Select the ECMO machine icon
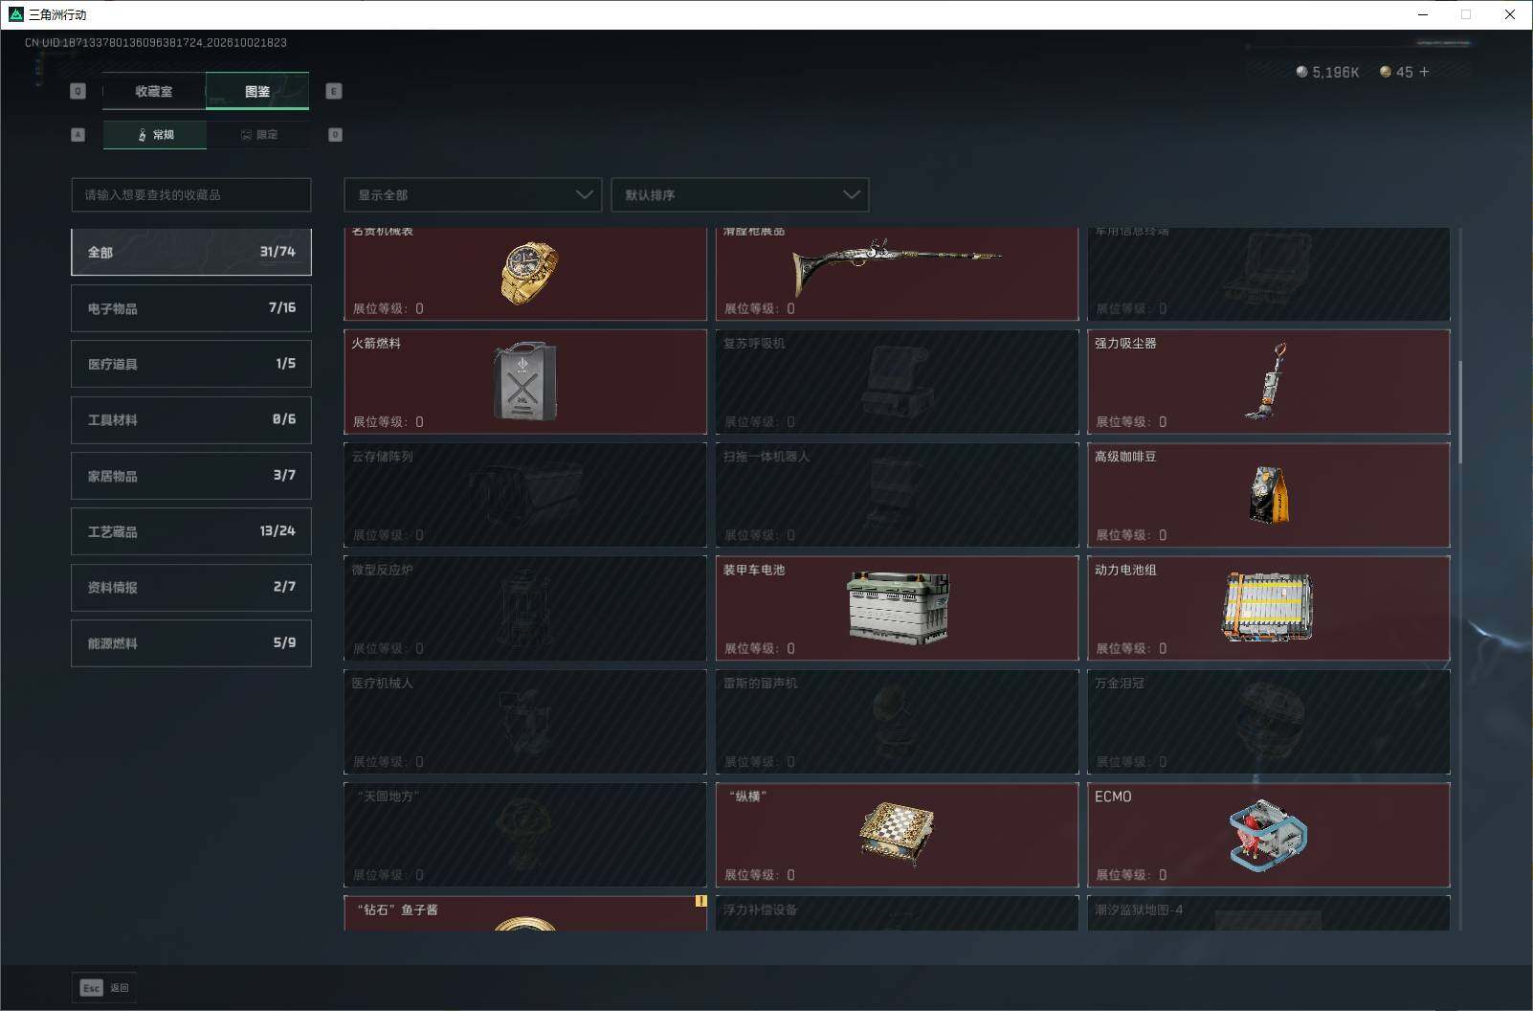 (1268, 835)
